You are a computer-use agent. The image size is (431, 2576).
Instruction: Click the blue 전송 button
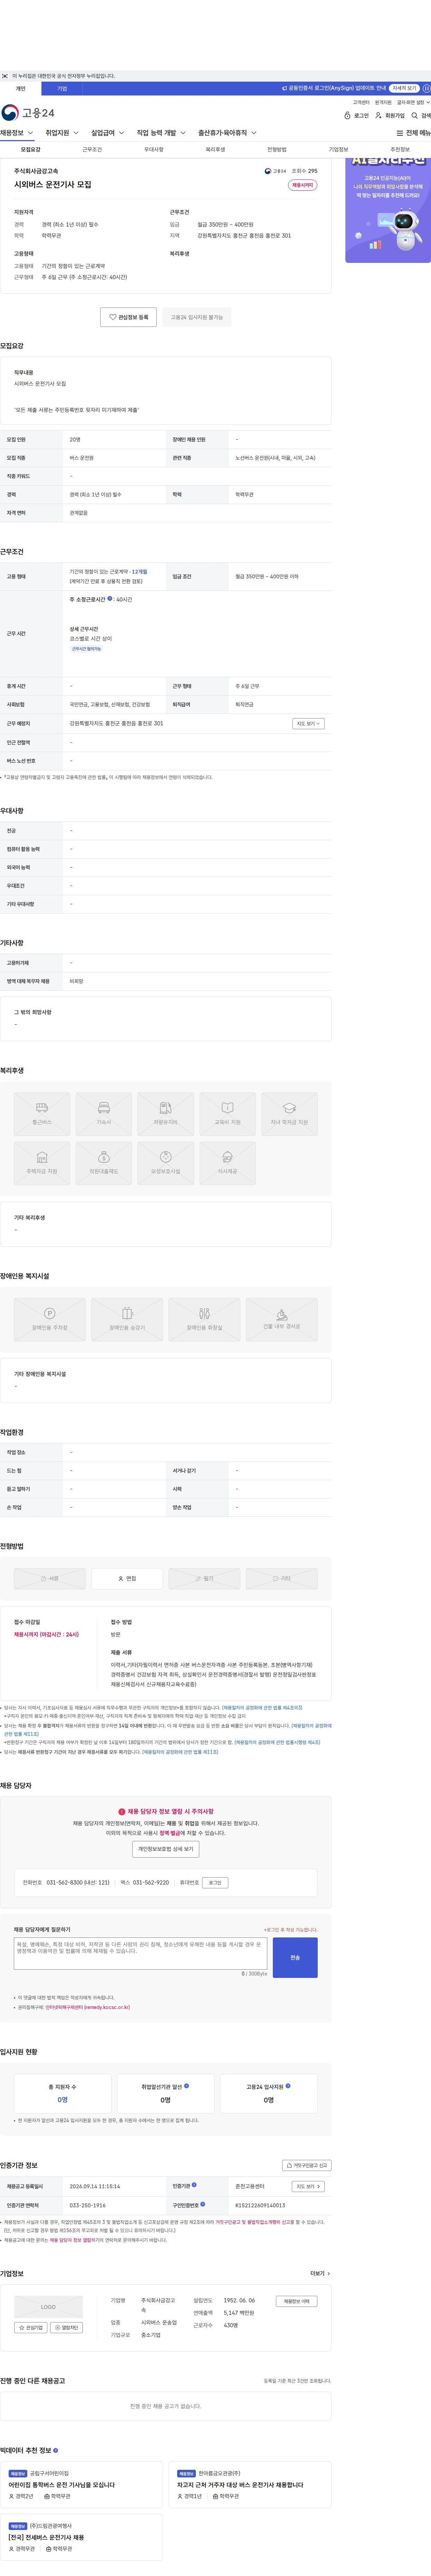[295, 1957]
